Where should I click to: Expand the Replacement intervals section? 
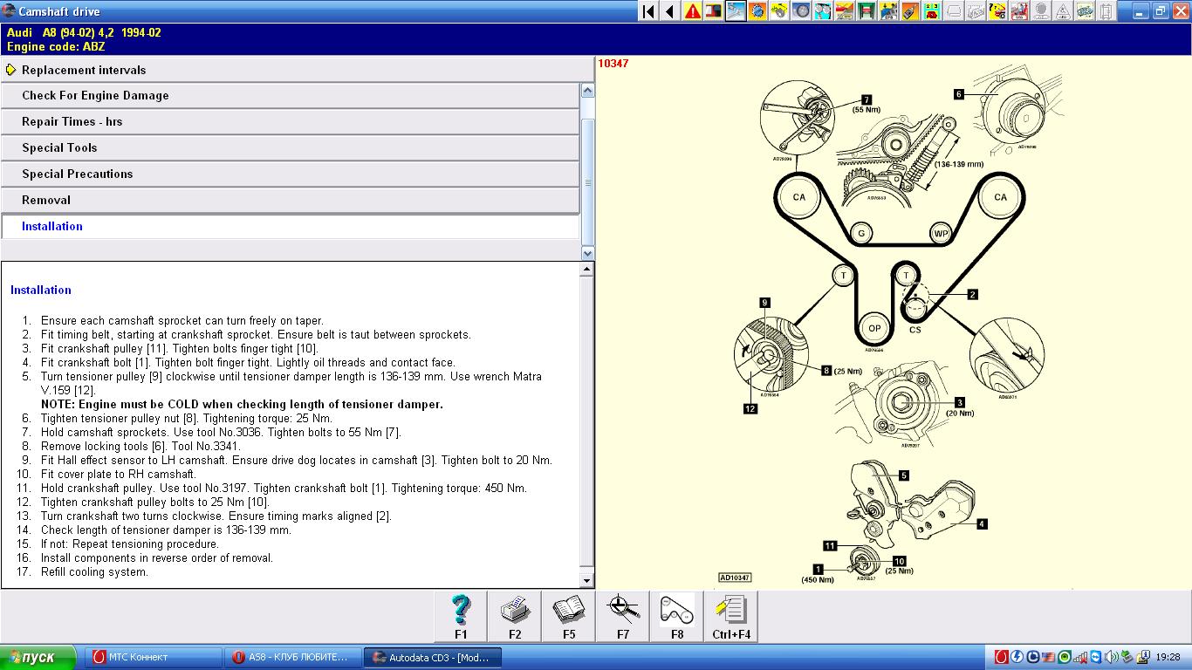[x=84, y=70]
